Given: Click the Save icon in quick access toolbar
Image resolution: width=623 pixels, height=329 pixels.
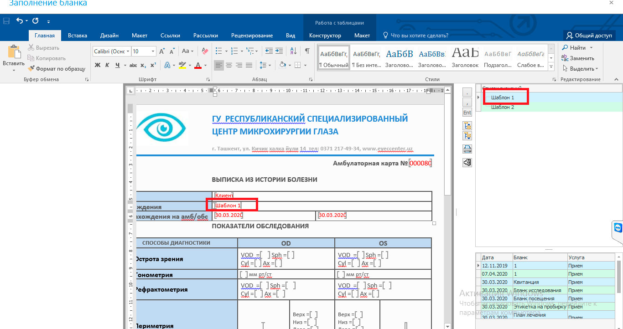Looking at the screenshot, I should [x=6, y=21].
